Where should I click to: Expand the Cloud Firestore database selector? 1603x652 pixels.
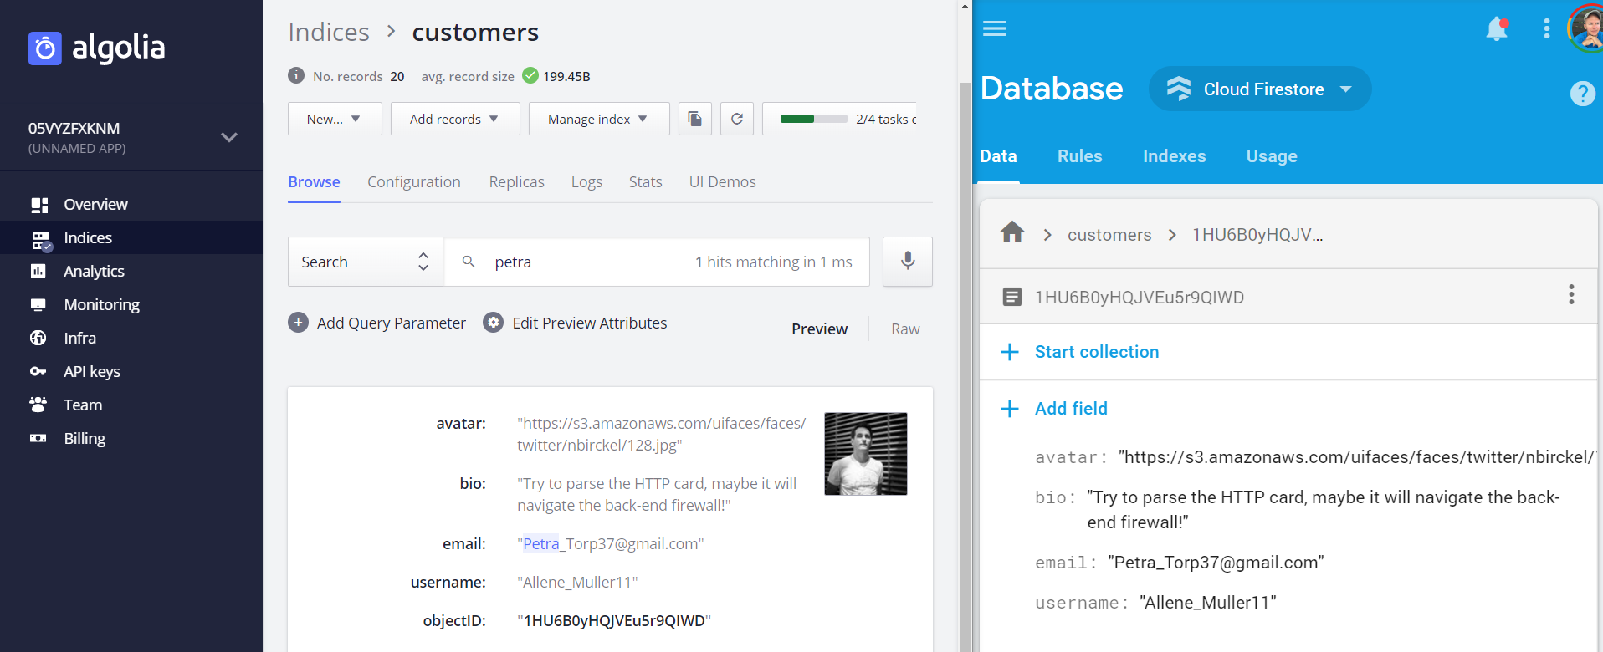[1260, 89]
